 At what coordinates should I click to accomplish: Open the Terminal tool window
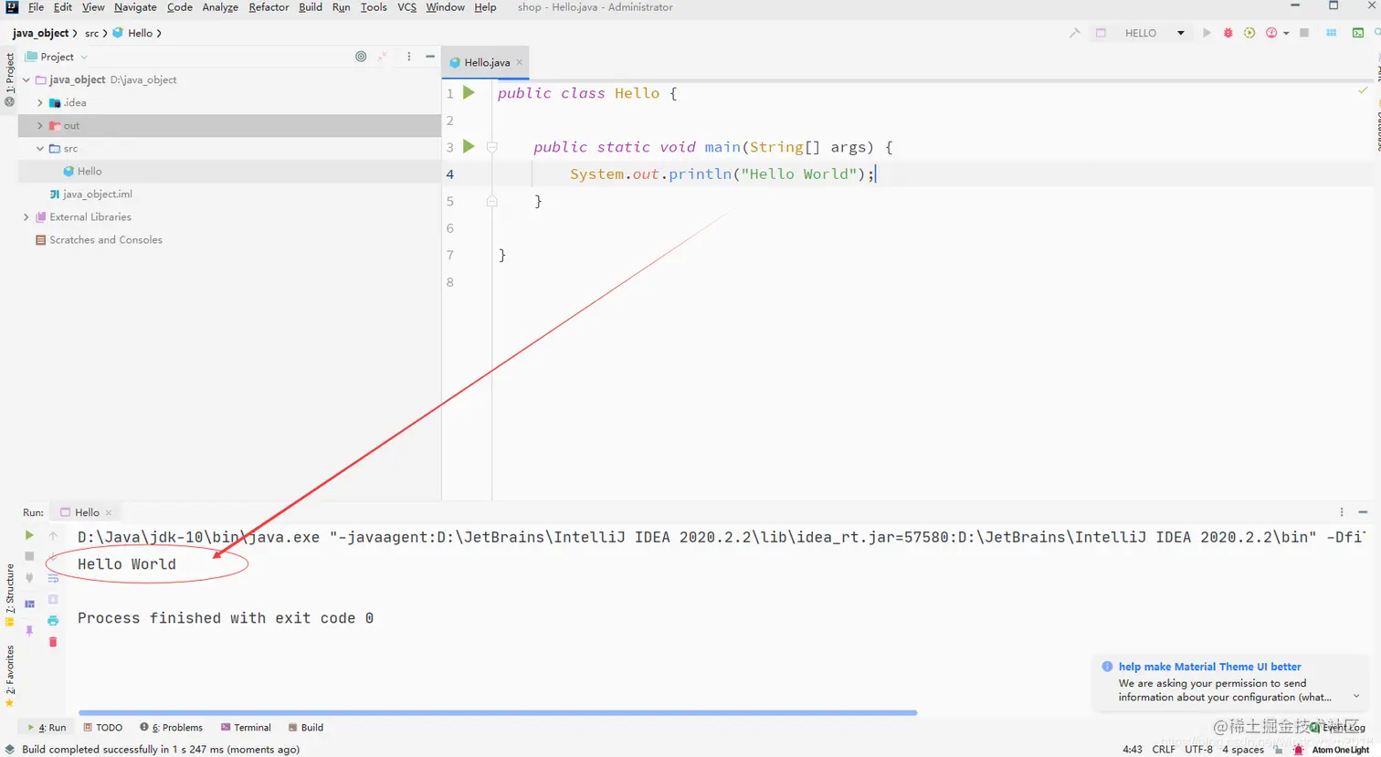(x=246, y=728)
